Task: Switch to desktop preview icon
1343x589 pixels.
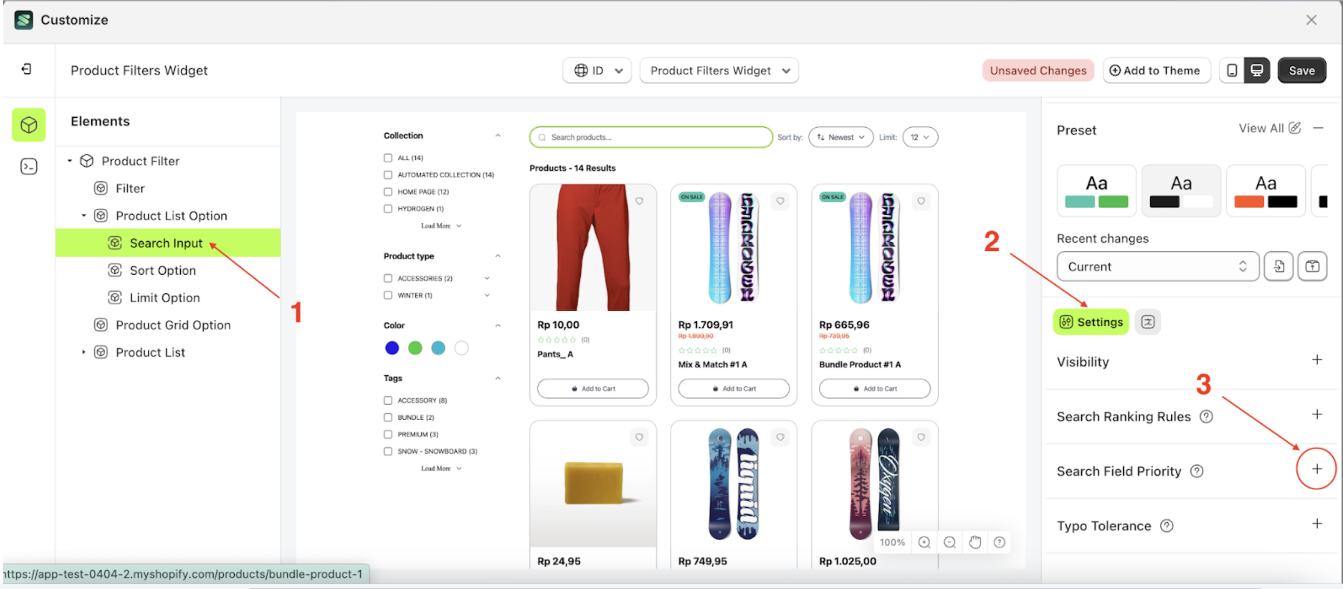Action: [x=1257, y=70]
